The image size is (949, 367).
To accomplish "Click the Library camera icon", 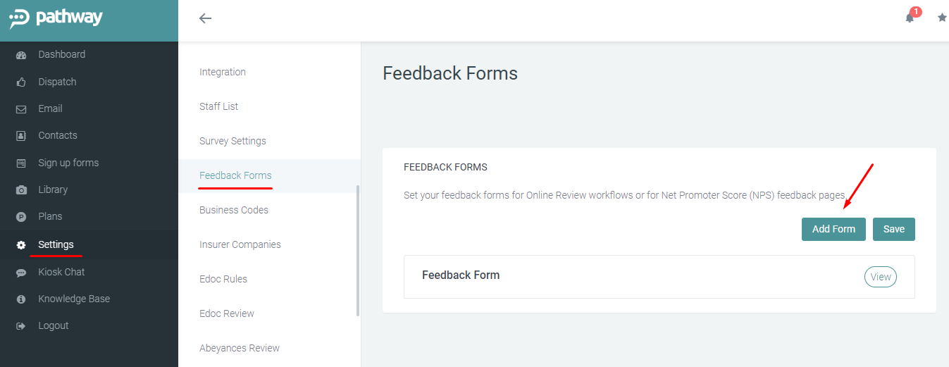I will click(21, 190).
